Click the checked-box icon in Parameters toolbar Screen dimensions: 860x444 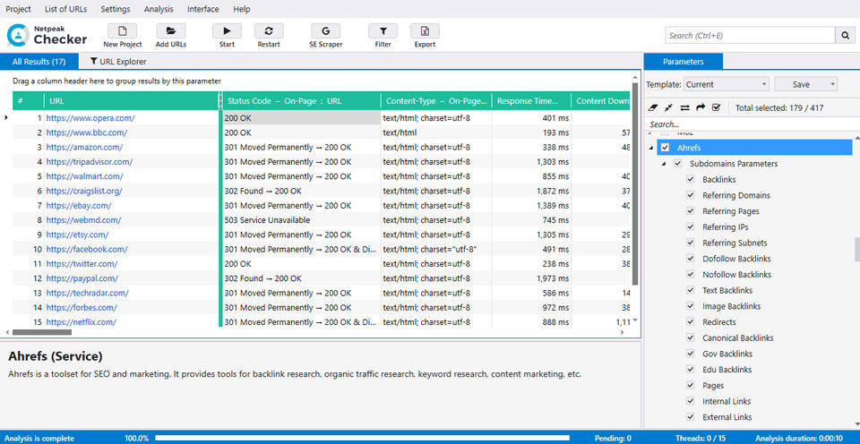pyautogui.click(x=716, y=108)
